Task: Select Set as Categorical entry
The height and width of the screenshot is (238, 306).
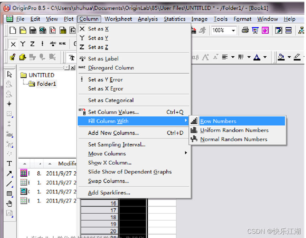Action: (x=133, y=100)
